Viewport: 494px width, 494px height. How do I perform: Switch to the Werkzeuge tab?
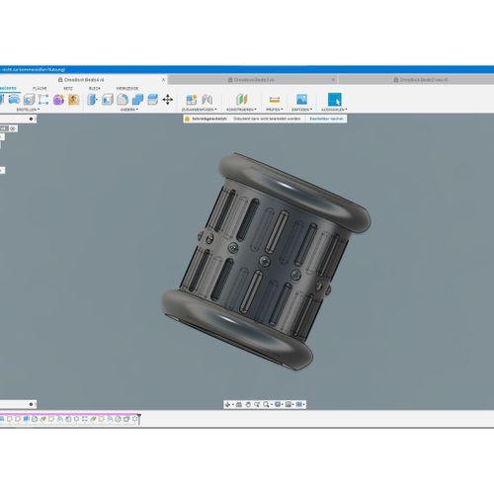127,88
